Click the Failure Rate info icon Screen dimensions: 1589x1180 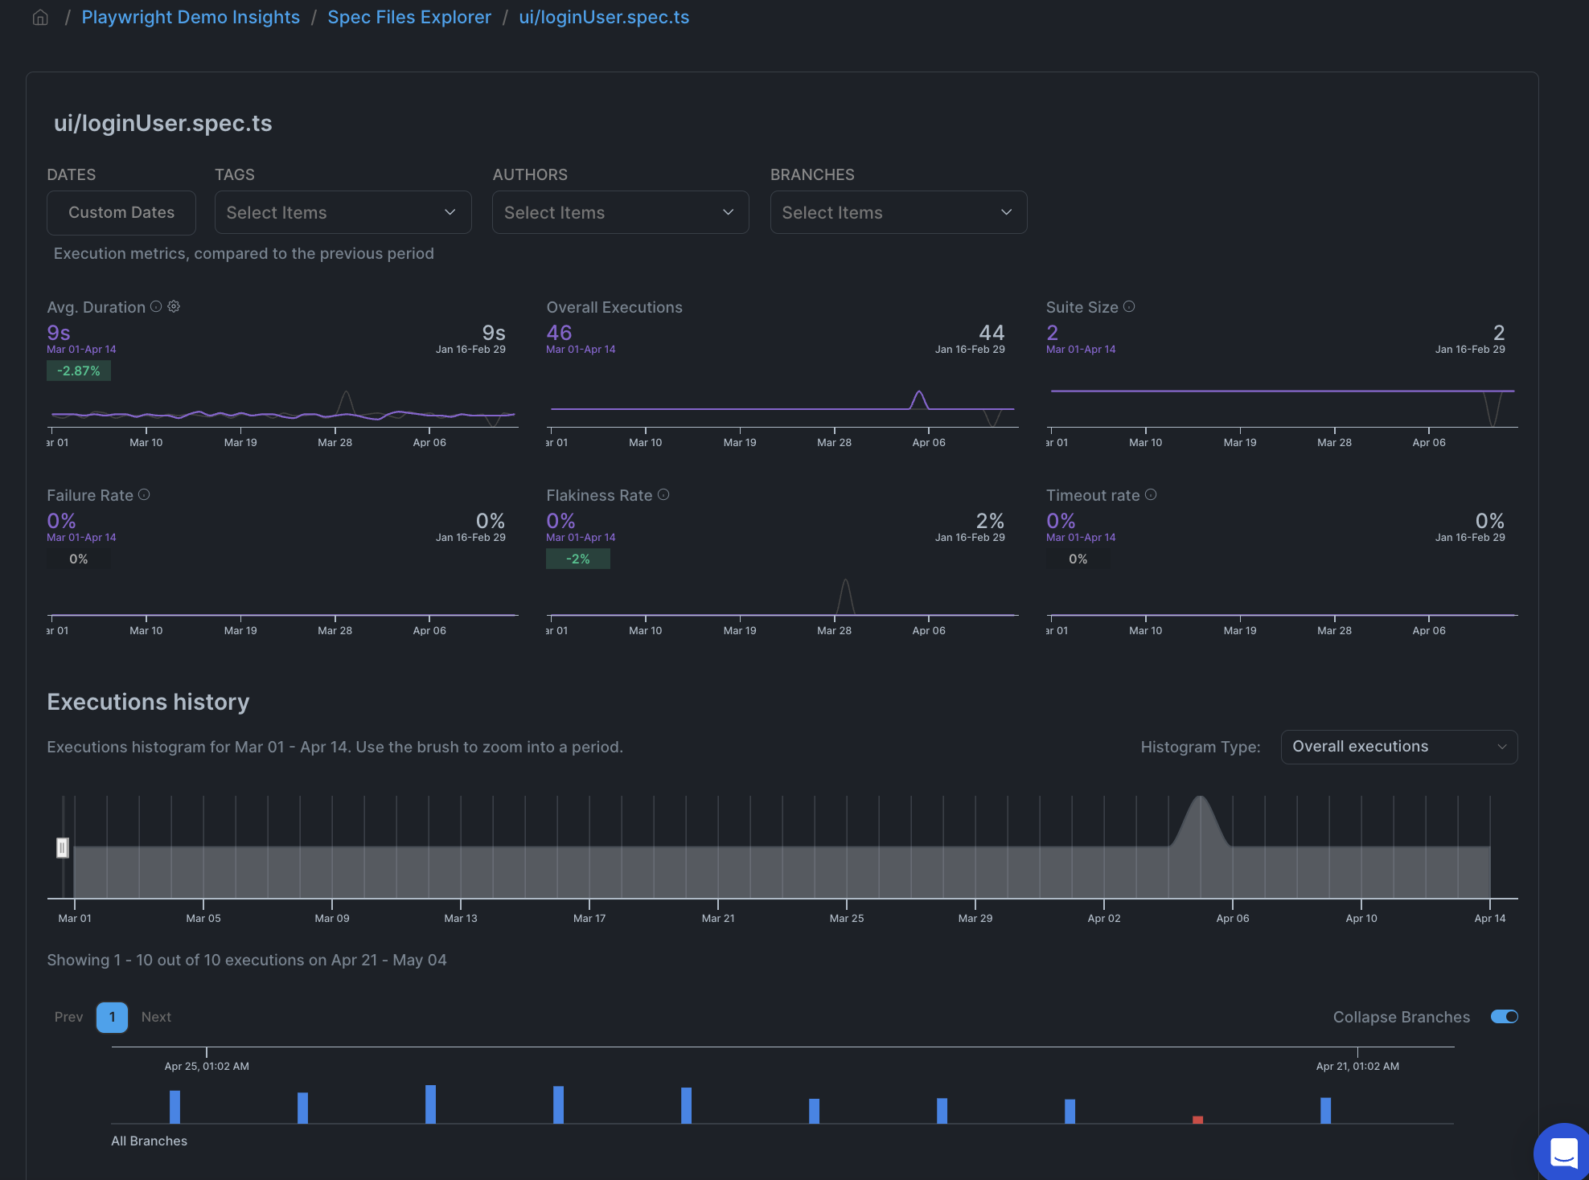(x=145, y=494)
